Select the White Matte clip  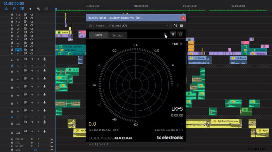[x=71, y=50]
